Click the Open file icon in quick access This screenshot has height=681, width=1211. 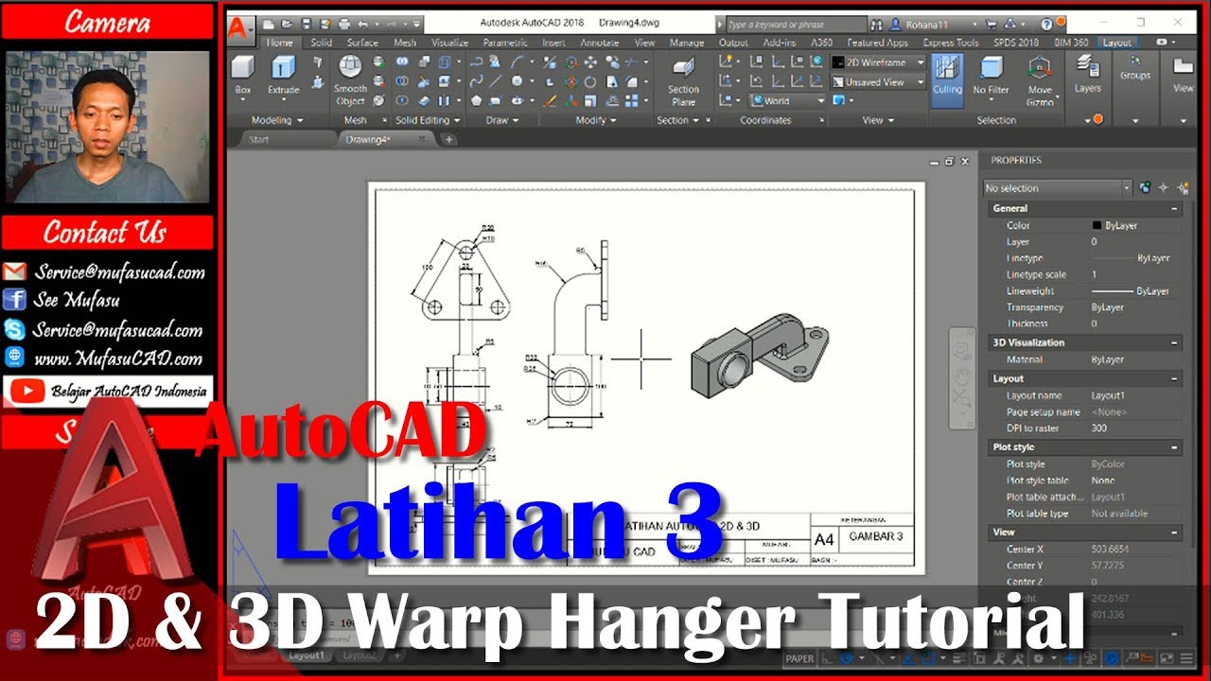coord(286,24)
